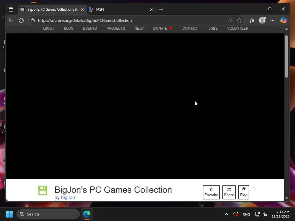Open the network status tray icon
The width and height of the screenshot is (295, 221).
click(257, 214)
